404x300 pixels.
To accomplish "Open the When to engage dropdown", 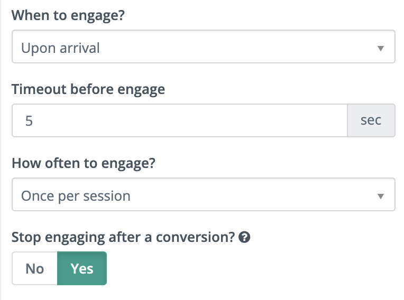I will (203, 48).
